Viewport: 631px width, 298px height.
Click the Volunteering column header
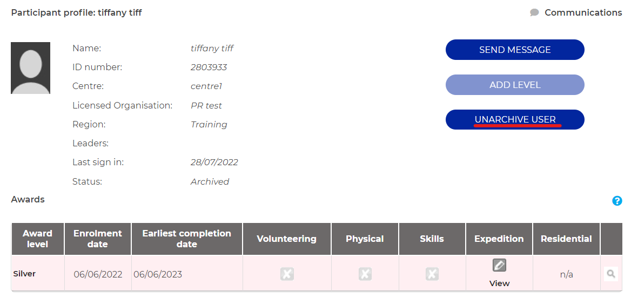click(286, 239)
